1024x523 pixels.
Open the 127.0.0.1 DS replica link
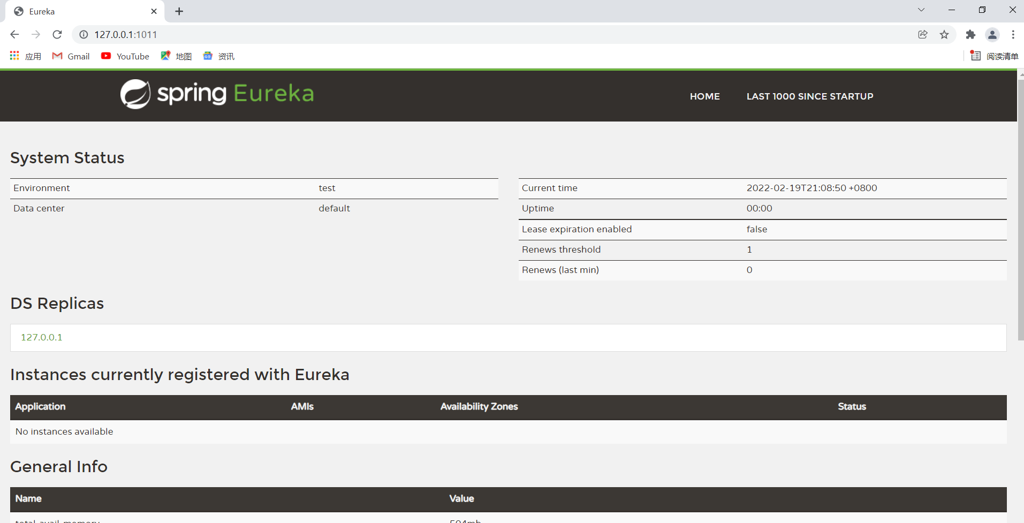coord(42,337)
